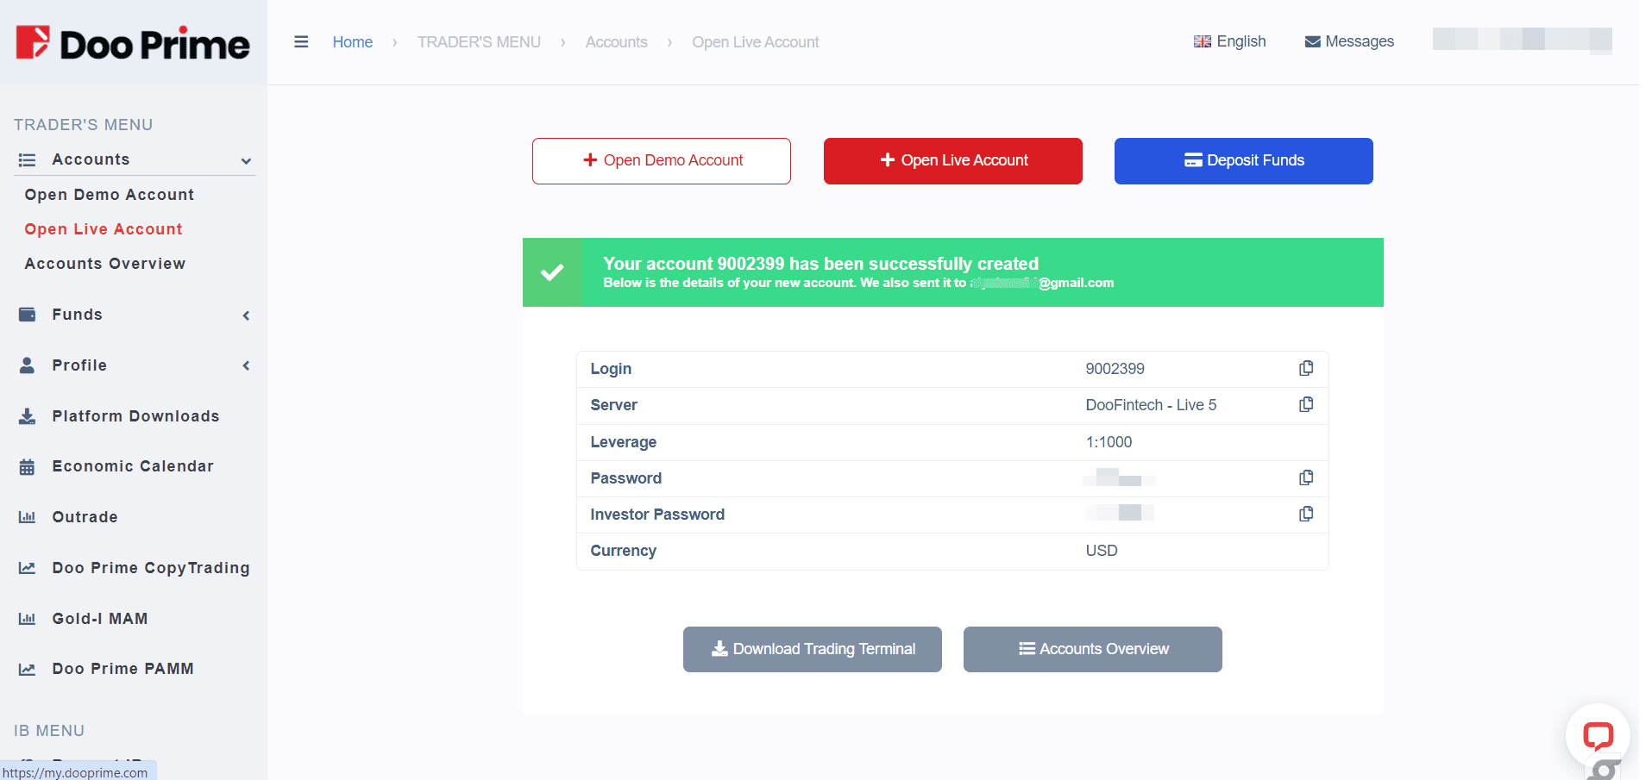Open the Doo Prime PAMM menu item
Image resolution: width=1652 pixels, height=780 pixels.
pos(122,669)
